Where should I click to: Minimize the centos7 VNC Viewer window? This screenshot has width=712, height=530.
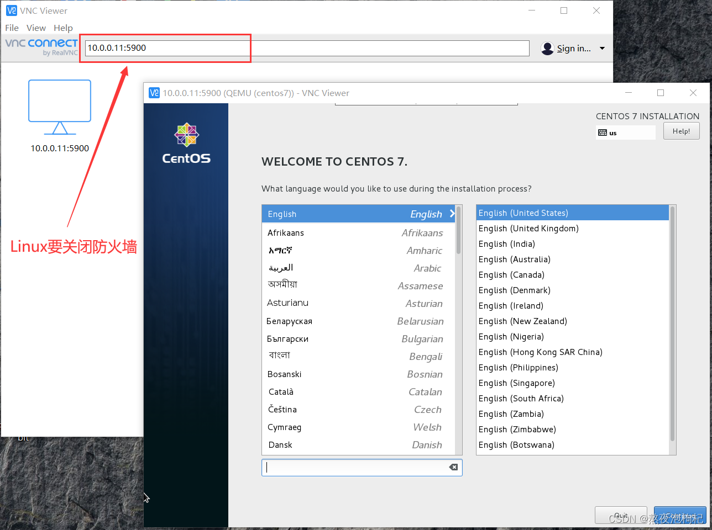tap(629, 93)
